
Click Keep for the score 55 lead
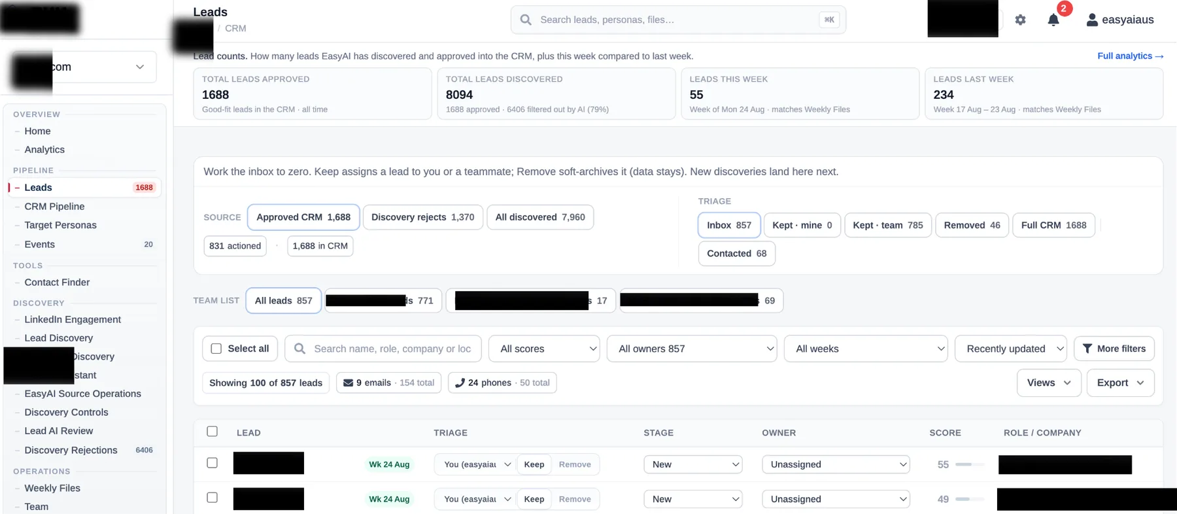(x=534, y=464)
